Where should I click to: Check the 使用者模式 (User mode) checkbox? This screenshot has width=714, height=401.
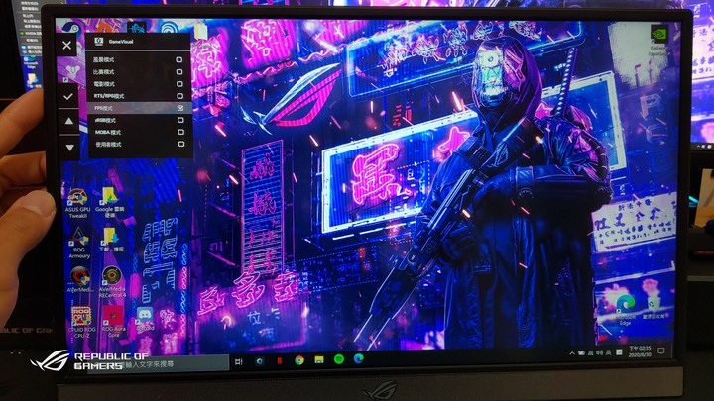pyautogui.click(x=181, y=144)
